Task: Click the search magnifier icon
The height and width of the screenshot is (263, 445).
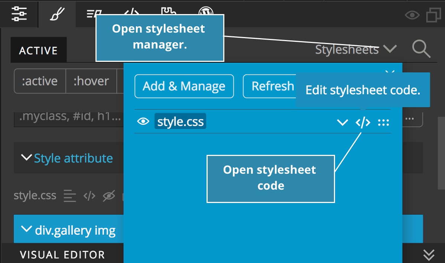Action: [x=421, y=49]
